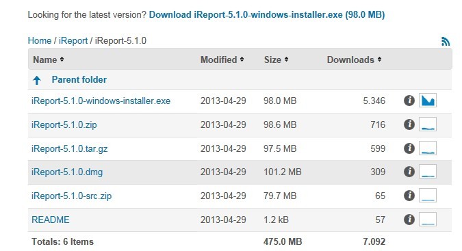Show info for iReport-5.1.0.dmg
This screenshot has height=251, width=462.
(x=409, y=172)
